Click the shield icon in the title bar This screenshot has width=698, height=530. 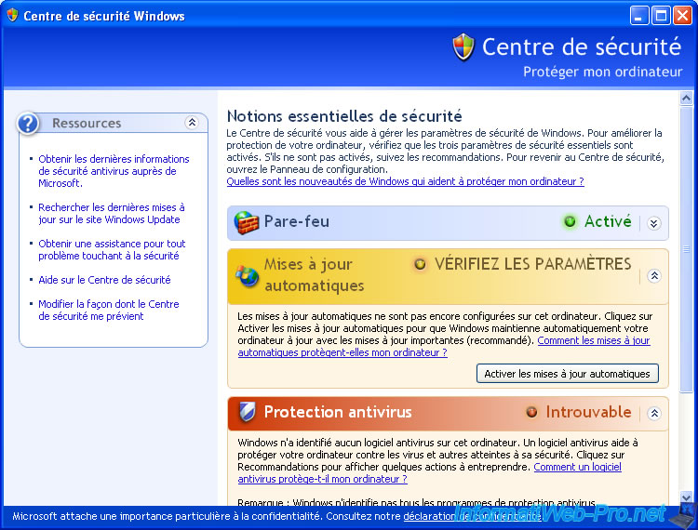tap(12, 15)
